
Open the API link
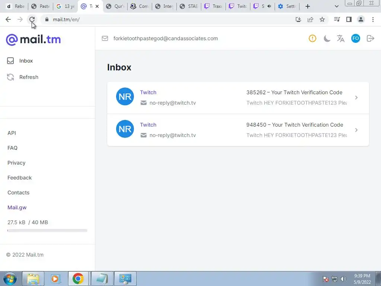[12, 133]
